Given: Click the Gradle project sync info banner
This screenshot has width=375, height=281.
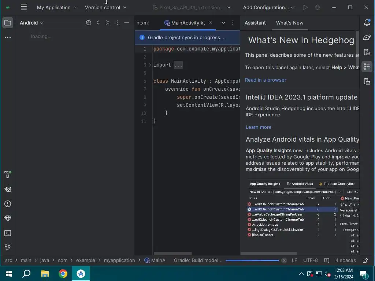Looking at the screenshot, I should pos(187,38).
